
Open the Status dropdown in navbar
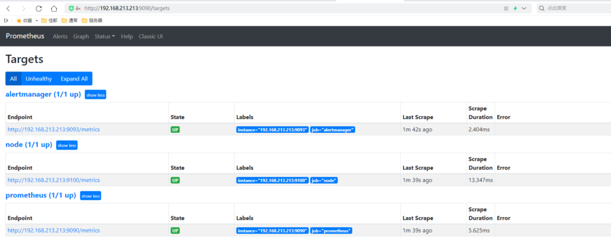pos(104,36)
